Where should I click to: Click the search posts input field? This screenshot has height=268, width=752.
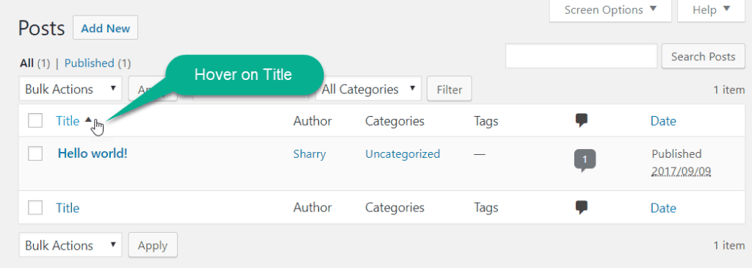pyautogui.click(x=582, y=56)
